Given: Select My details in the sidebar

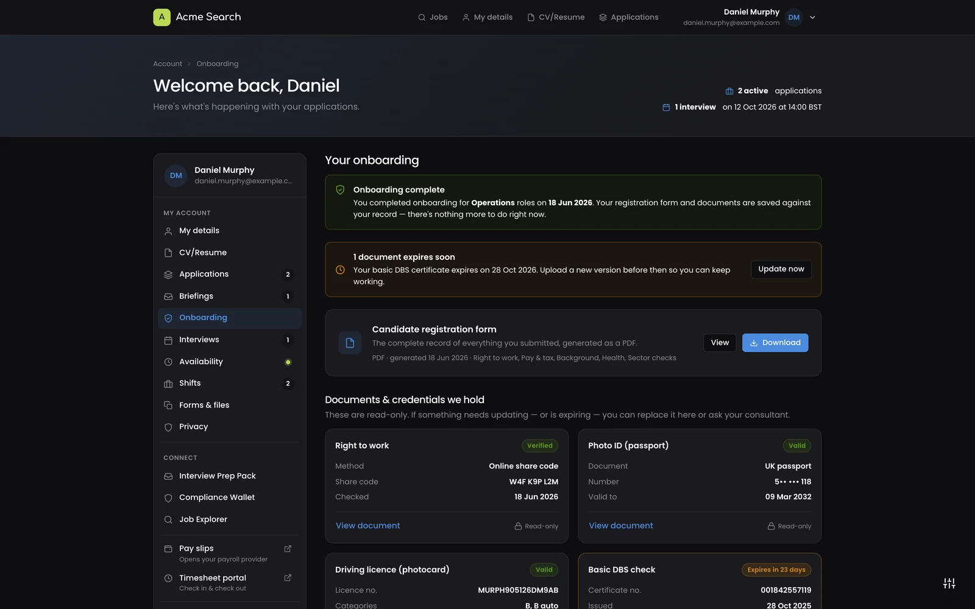Looking at the screenshot, I should 230,231.
